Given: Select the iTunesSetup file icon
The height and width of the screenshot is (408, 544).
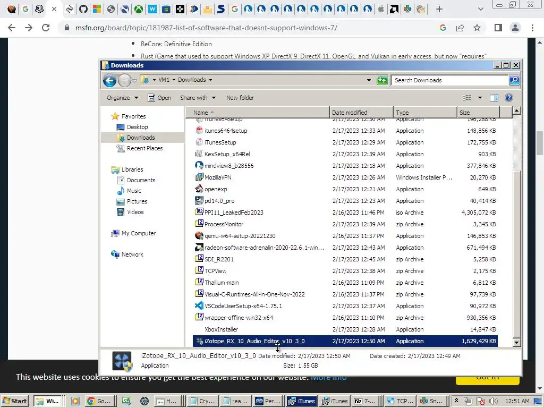Looking at the screenshot, I should (199, 142).
